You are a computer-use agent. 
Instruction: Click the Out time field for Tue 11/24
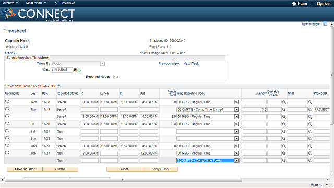coord(149,153)
